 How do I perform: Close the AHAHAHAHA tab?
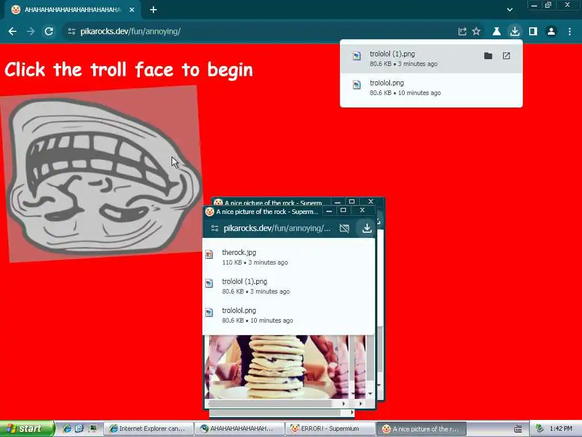[132, 10]
